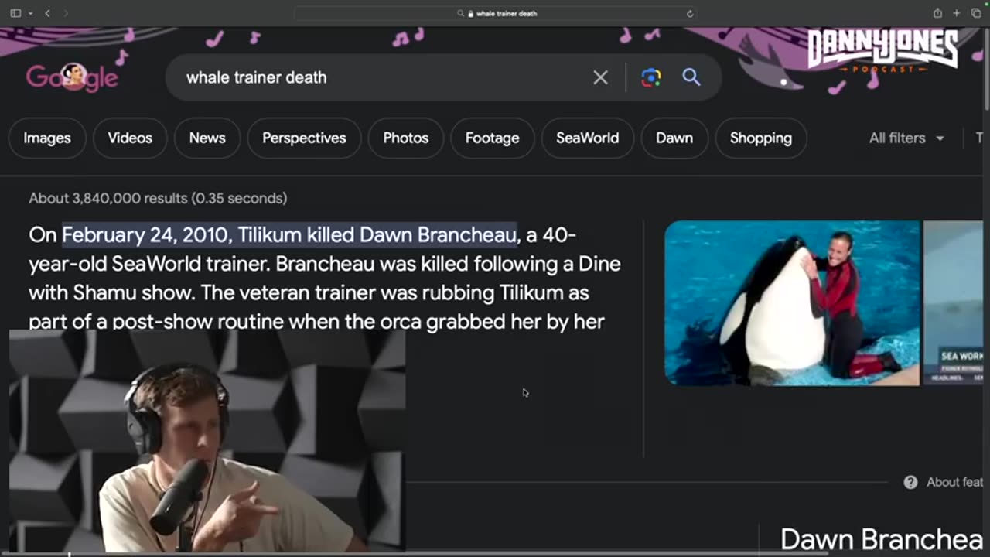Screen dimensions: 990x557
Task: Select the Photos filter chip
Action: (x=405, y=138)
